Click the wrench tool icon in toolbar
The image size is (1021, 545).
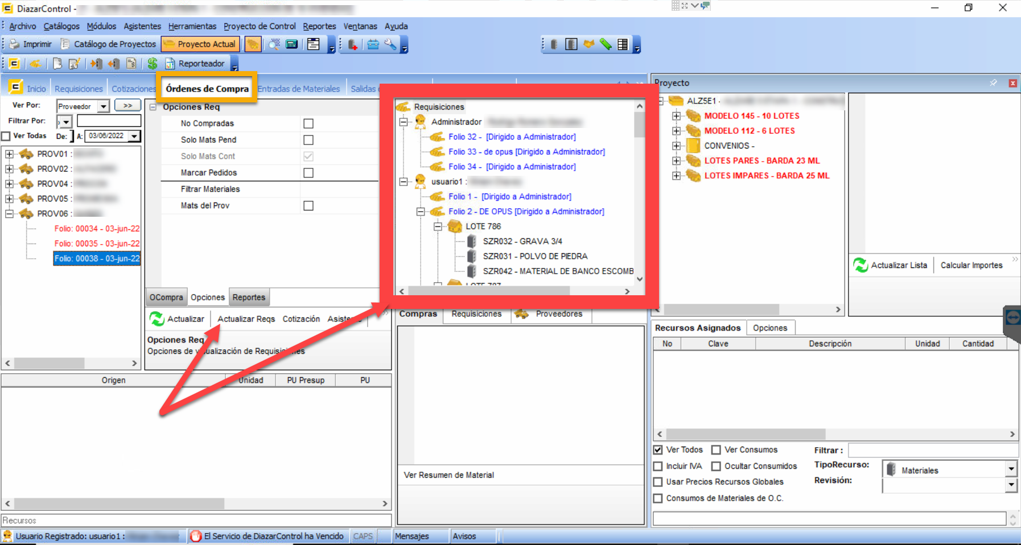pyautogui.click(x=390, y=44)
